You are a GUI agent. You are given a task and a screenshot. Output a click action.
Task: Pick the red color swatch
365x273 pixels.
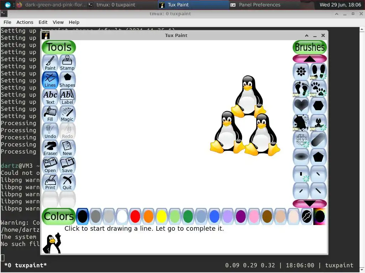click(135, 216)
